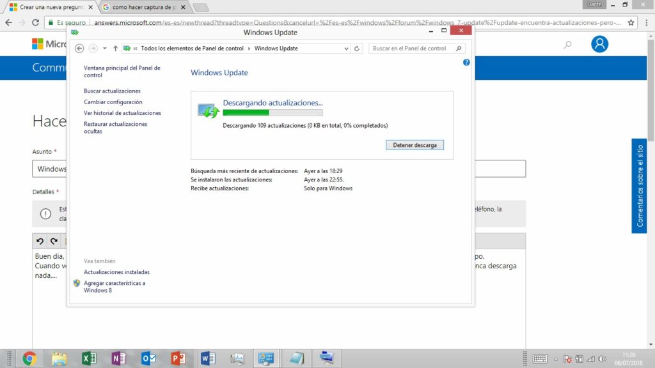Click Chrome back navigation arrow
655x368 pixels.
pyautogui.click(x=9, y=22)
